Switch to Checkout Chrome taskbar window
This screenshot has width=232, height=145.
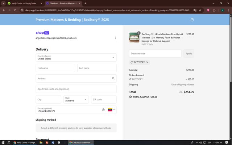coord(81,142)
